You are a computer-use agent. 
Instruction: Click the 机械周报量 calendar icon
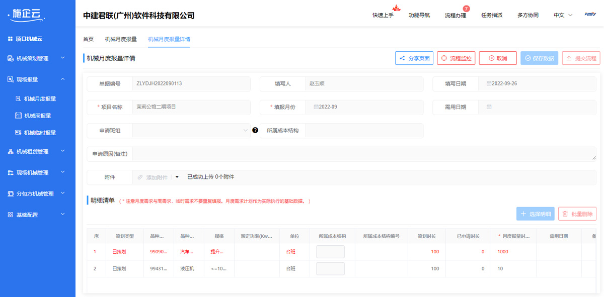19,116
